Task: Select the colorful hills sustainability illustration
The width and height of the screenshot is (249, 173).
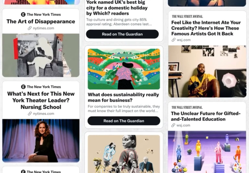Action: [124, 69]
